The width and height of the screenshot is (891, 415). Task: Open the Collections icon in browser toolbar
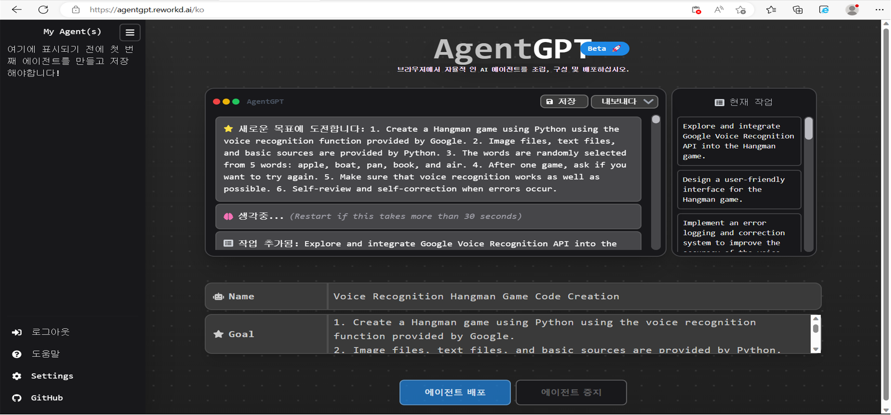pos(798,10)
